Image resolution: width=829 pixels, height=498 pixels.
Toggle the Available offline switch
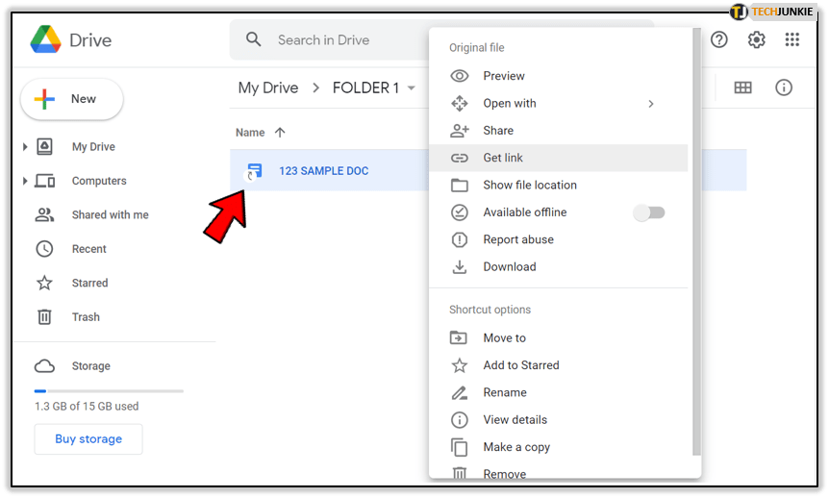[649, 212]
